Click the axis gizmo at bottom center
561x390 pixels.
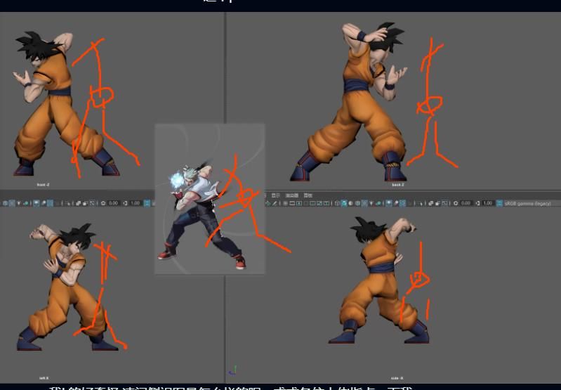233,370
